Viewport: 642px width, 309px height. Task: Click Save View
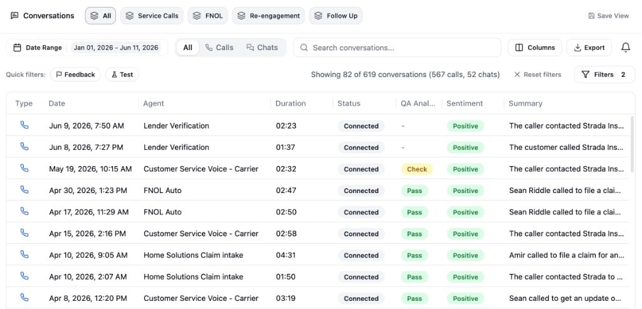[608, 16]
